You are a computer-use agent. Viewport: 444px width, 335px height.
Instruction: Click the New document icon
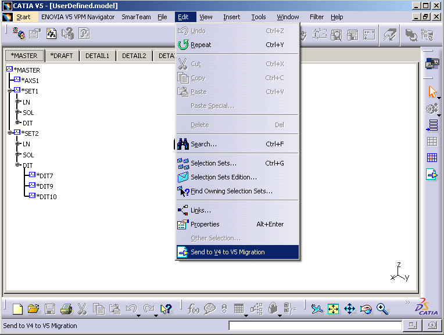18,309
